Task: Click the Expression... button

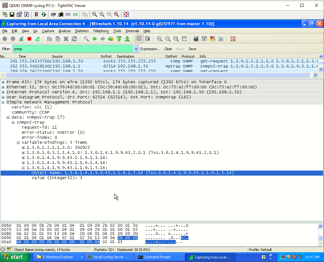Action: (x=150, y=49)
